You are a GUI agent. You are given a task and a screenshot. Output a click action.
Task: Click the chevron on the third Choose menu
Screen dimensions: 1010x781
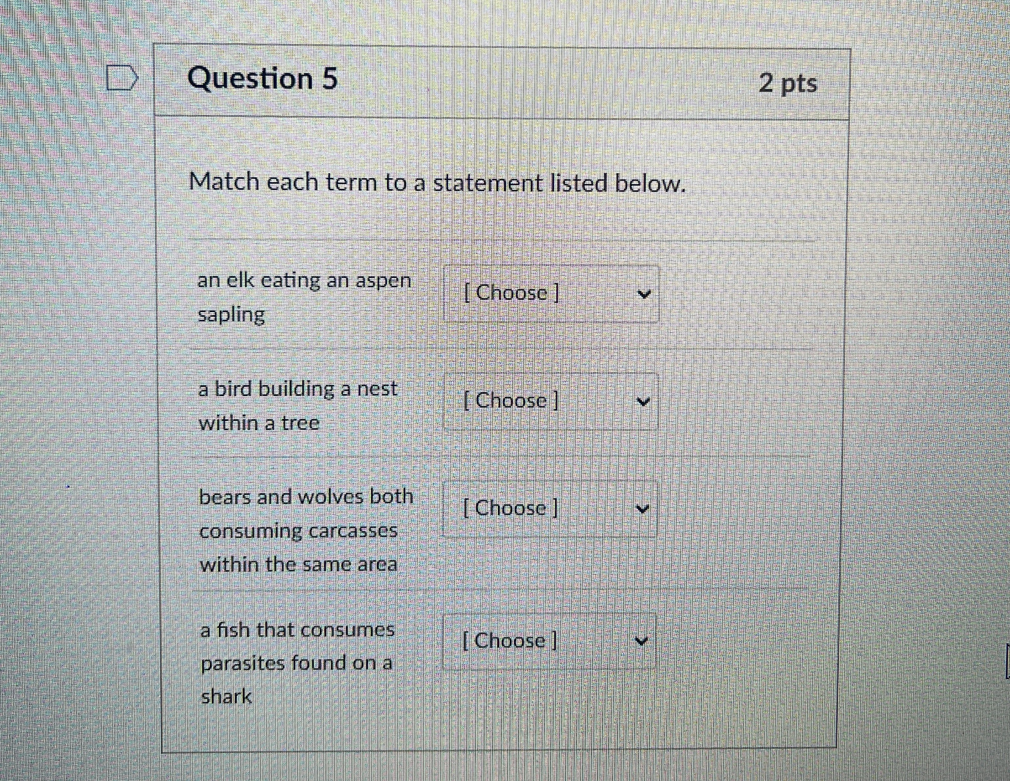642,510
